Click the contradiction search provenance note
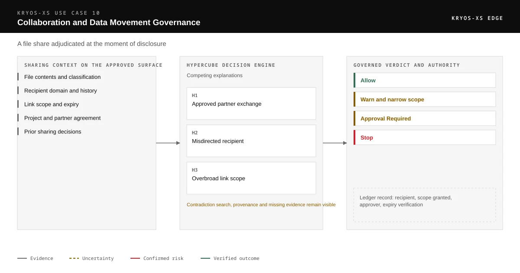Image resolution: width=520 pixels, height=273 pixels. [x=261, y=205]
